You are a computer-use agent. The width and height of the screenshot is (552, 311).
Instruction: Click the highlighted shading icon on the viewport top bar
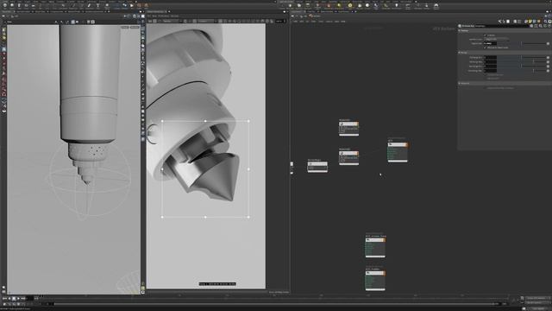(72, 22)
